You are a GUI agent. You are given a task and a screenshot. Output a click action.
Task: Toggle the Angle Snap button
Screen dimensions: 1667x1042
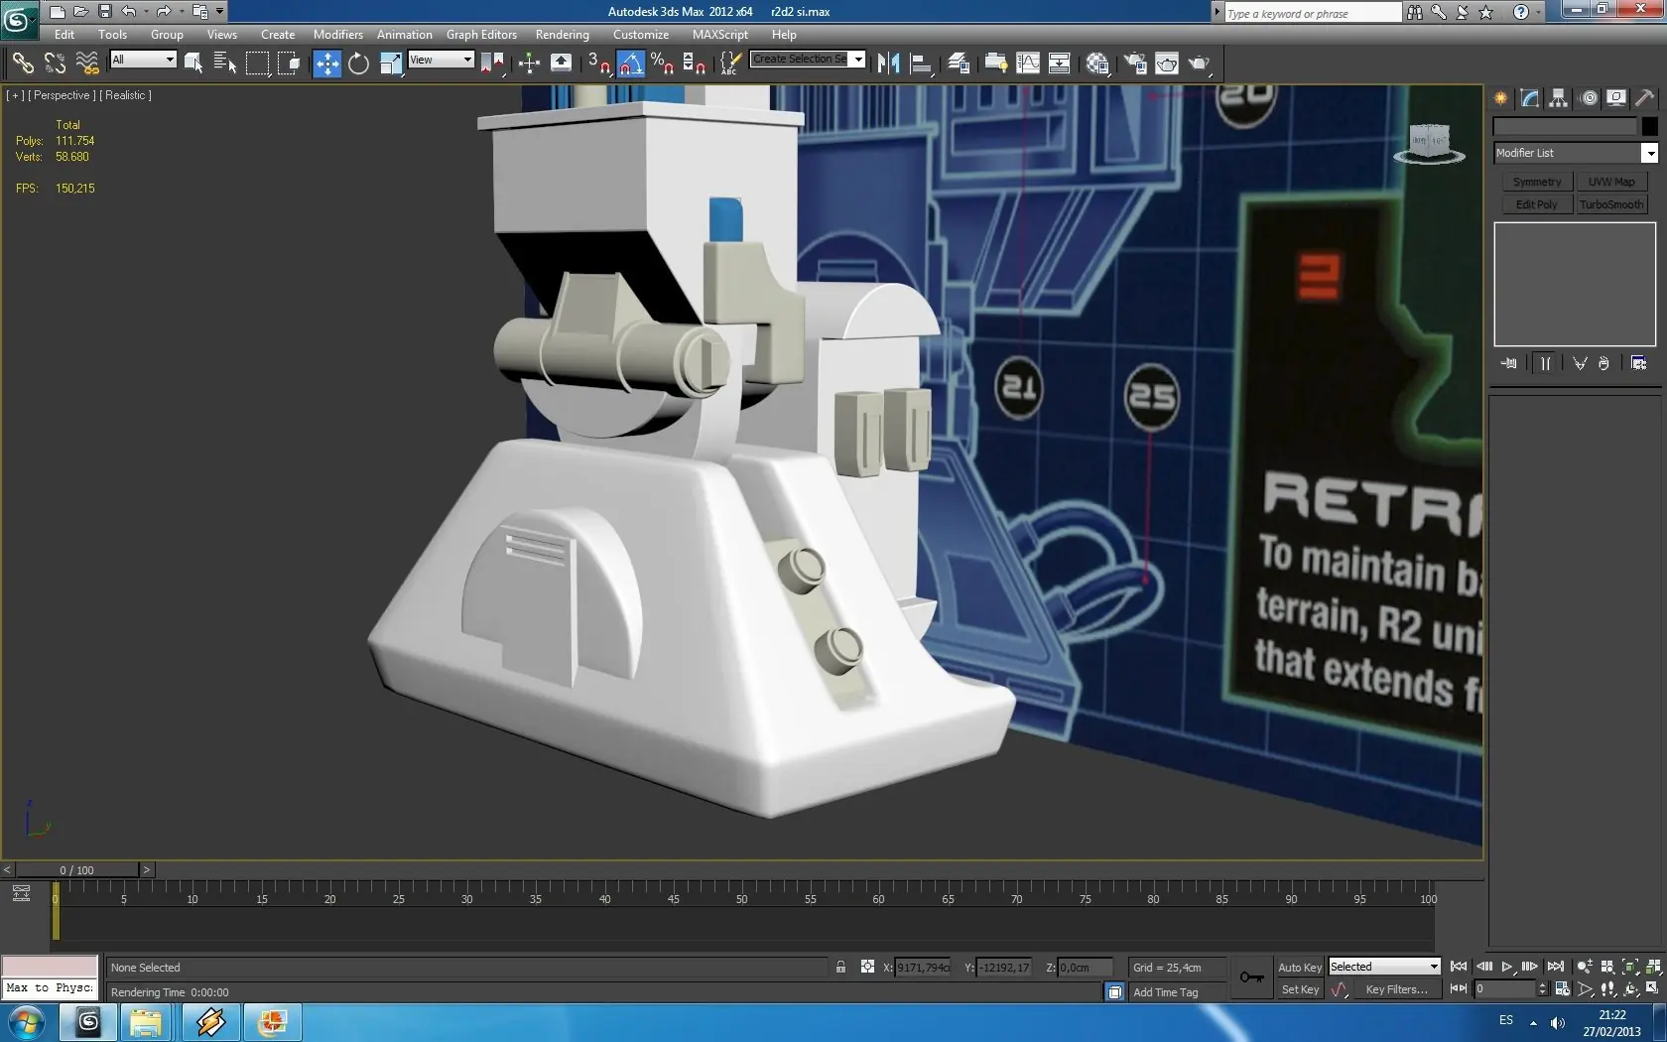631,64
